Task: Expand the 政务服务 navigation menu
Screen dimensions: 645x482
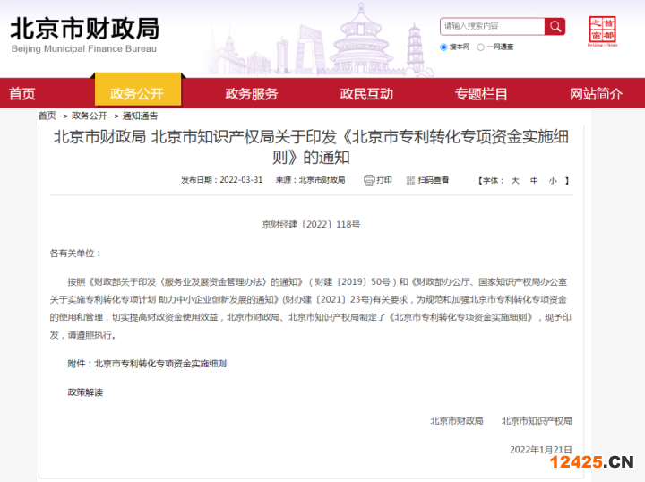Action: click(x=252, y=94)
